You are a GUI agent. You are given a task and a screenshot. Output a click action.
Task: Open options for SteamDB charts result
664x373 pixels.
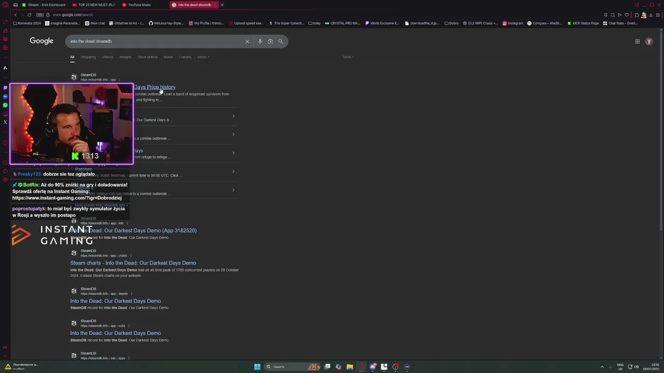click(x=131, y=255)
